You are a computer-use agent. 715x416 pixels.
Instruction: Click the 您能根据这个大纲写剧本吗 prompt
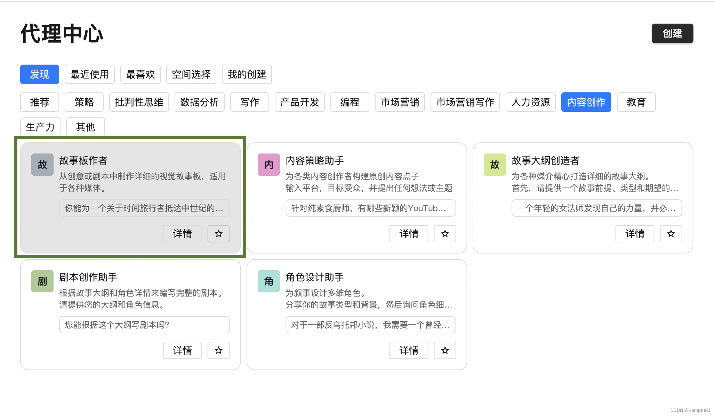[x=144, y=325]
